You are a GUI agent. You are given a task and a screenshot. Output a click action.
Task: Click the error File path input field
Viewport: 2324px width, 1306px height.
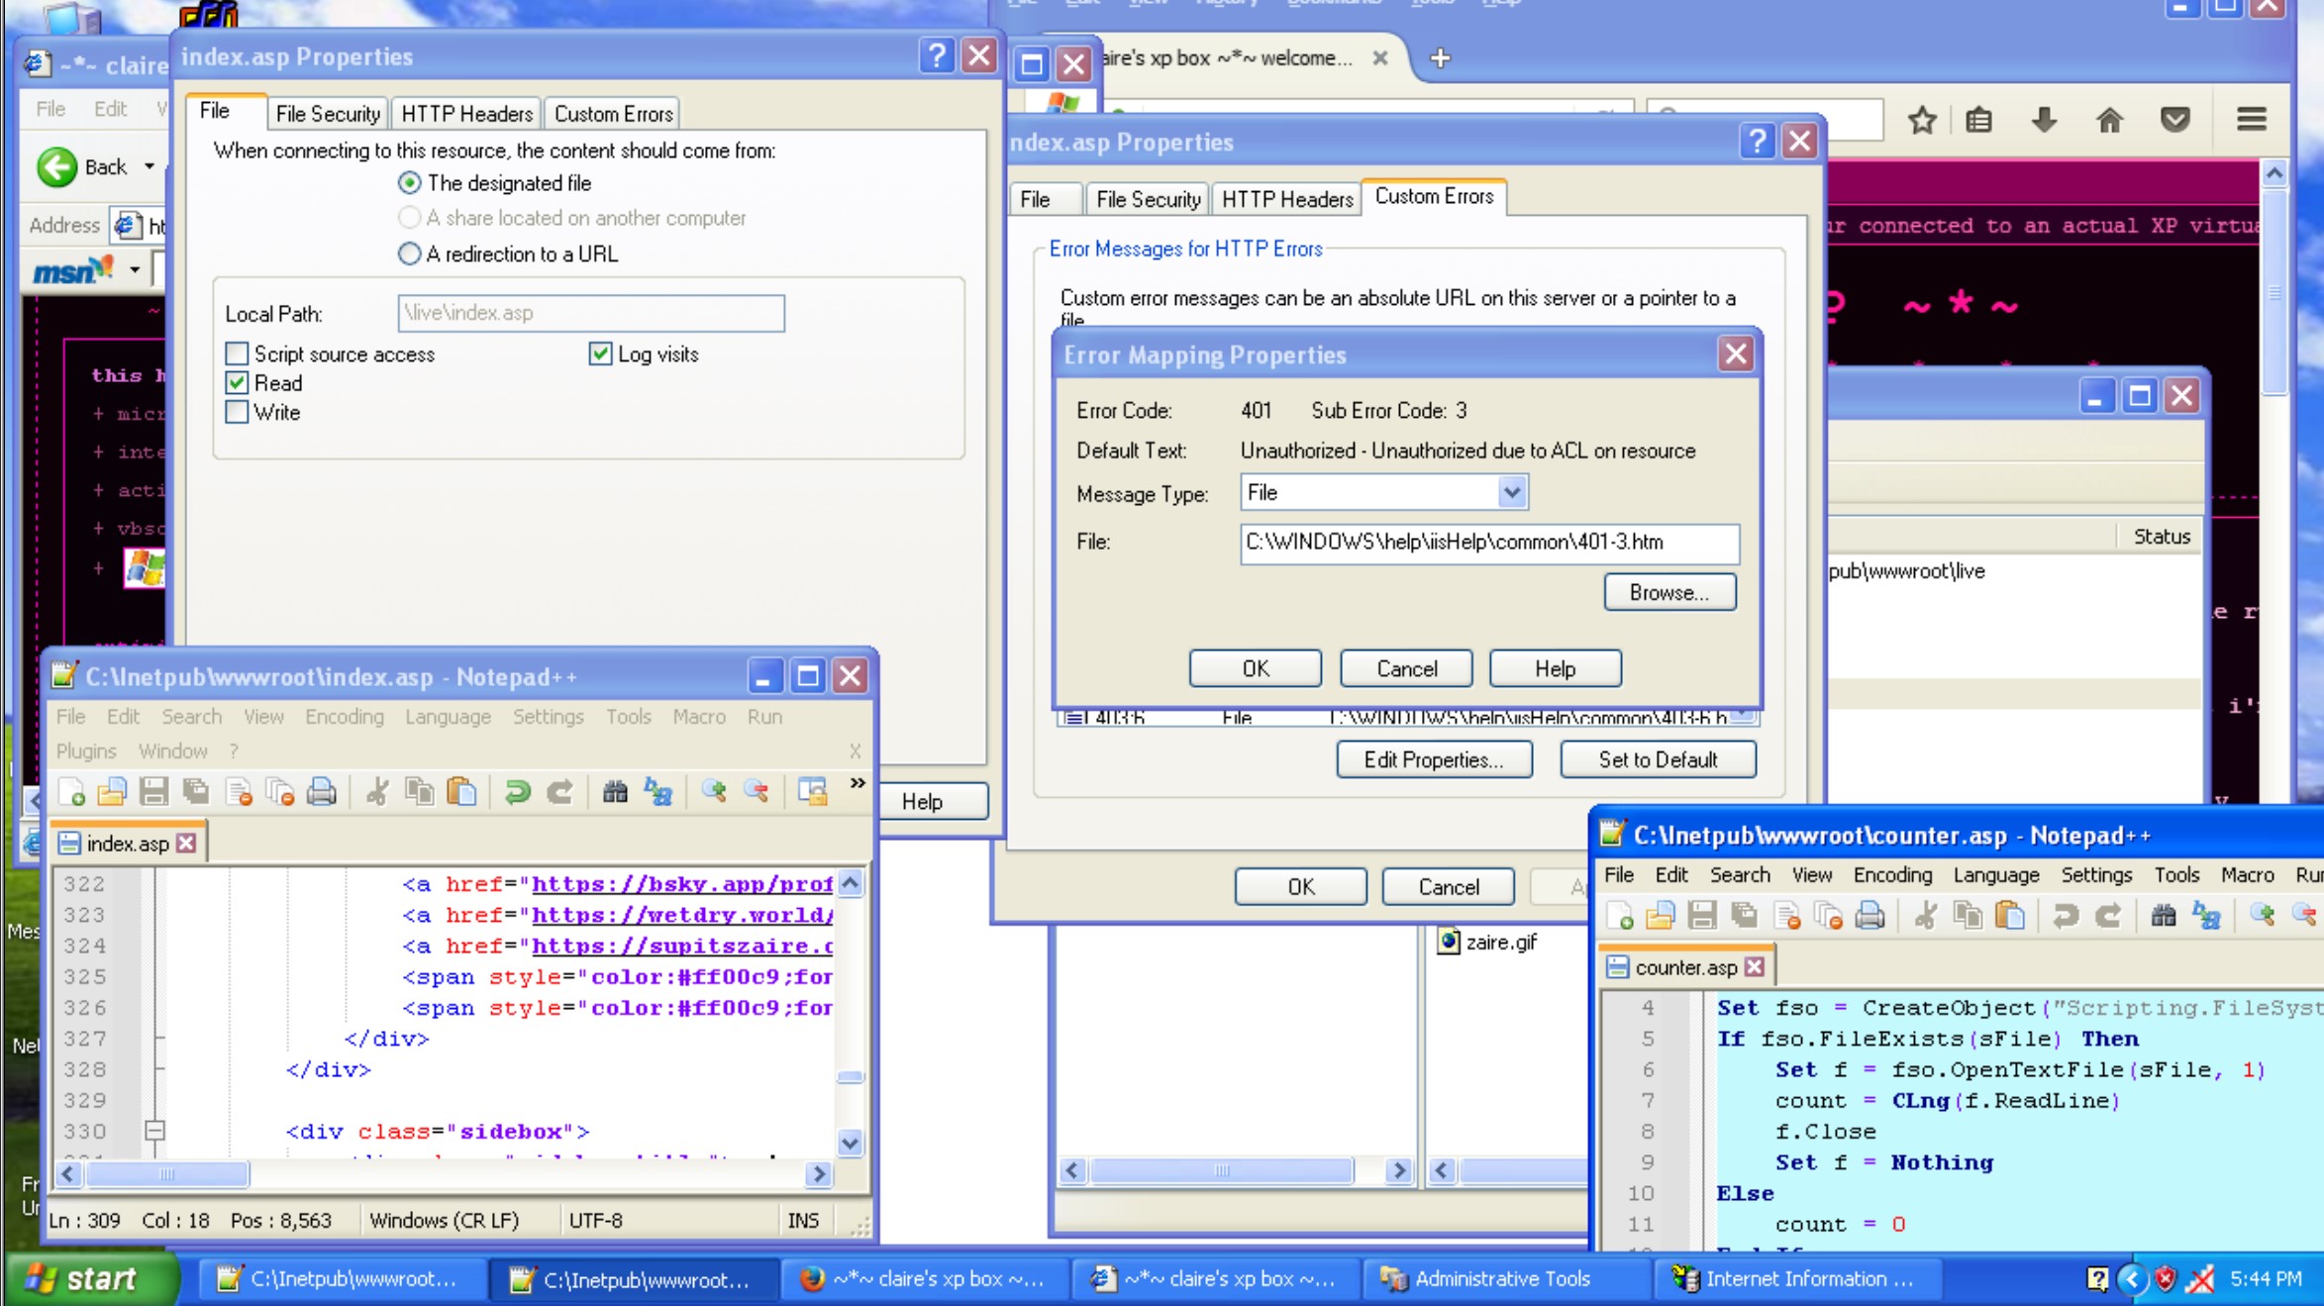(1488, 543)
